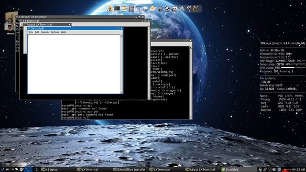Click 'Uptime: 1h 32m 10s' in Conky
This screenshot has width=306, height=172.
(x=272, y=50)
